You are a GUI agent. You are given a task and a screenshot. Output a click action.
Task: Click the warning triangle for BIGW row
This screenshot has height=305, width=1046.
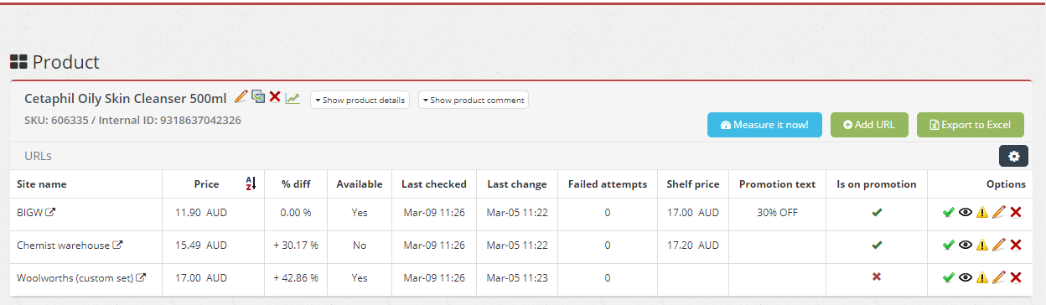click(981, 213)
